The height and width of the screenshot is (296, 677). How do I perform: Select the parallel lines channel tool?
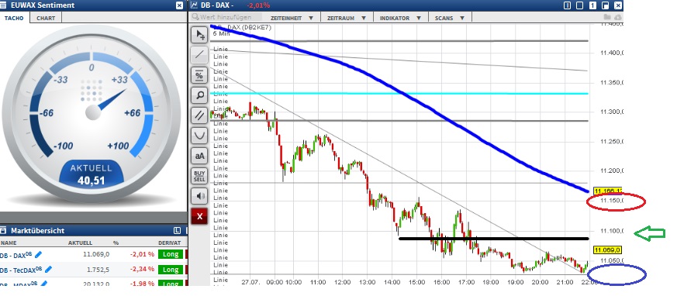pyautogui.click(x=199, y=115)
